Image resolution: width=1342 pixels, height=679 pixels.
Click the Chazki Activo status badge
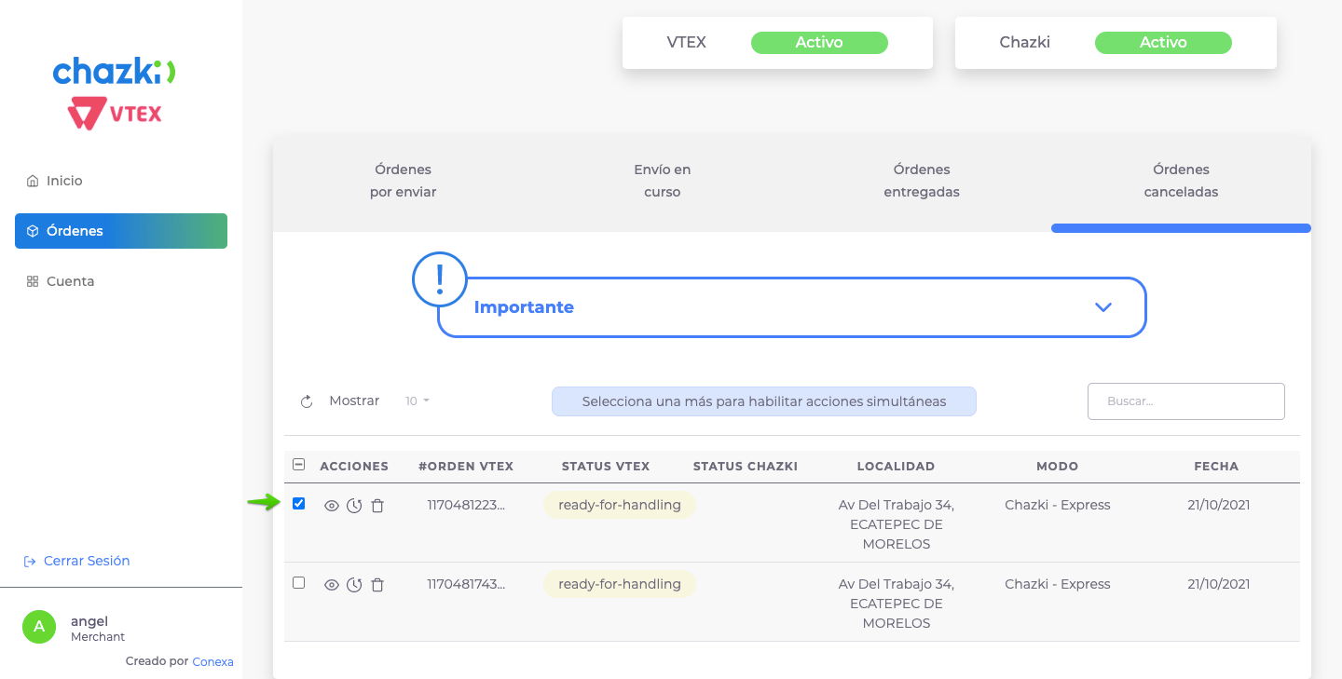(1163, 43)
